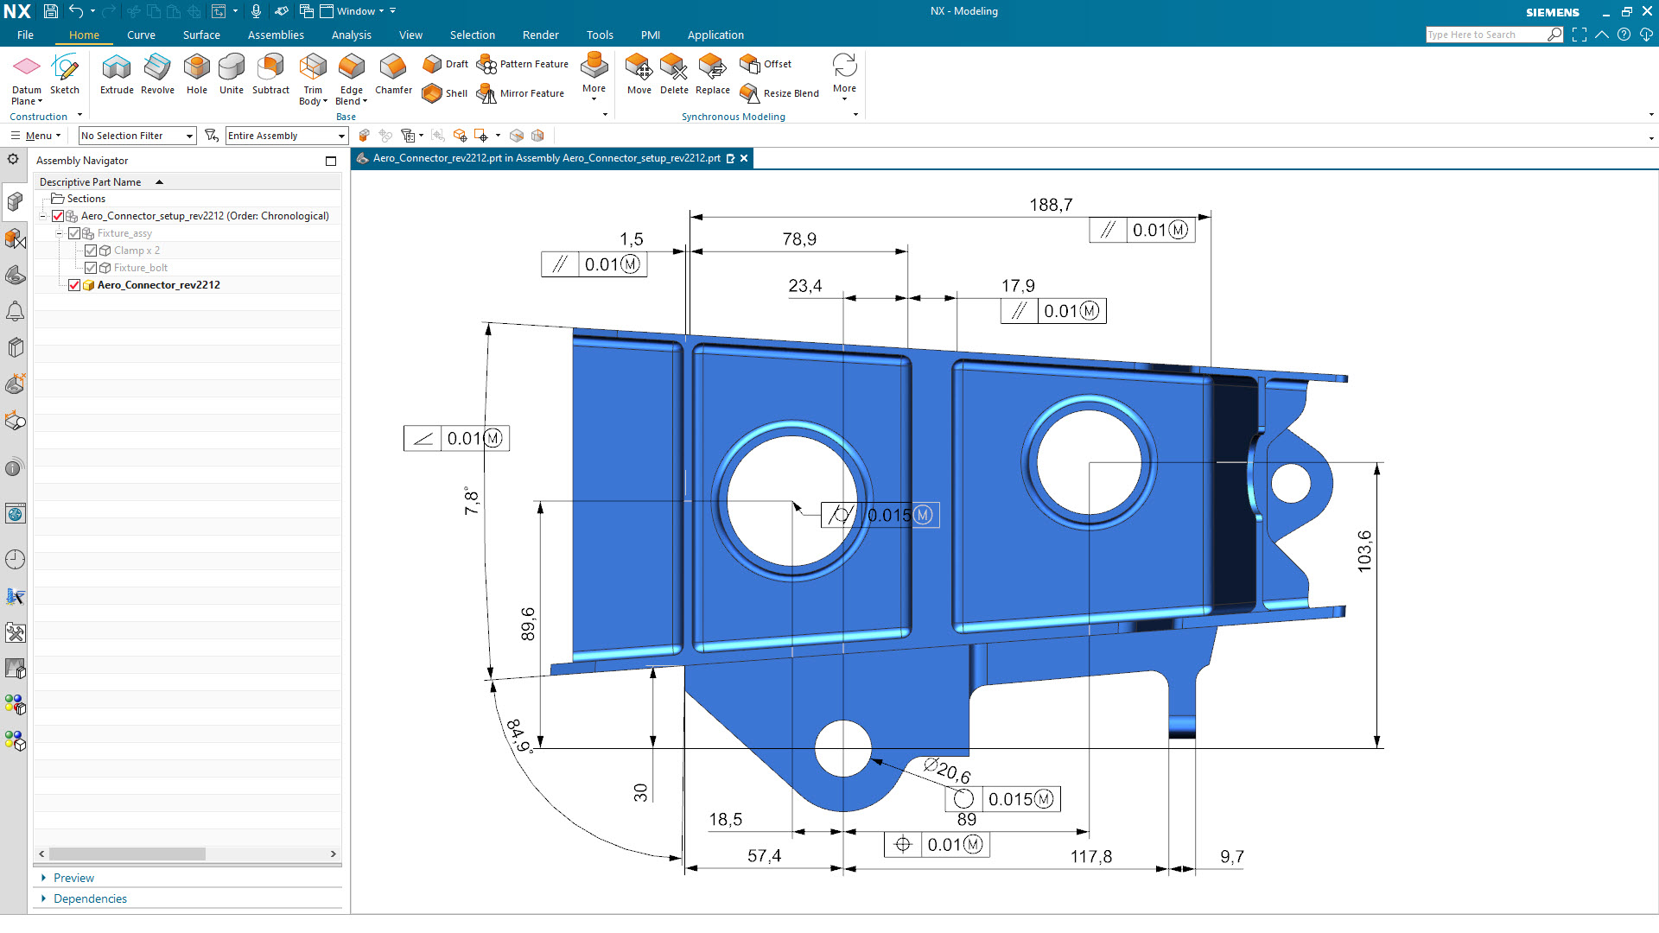1659x933 pixels.
Task: Select the Extrude tool
Action: pos(115,74)
